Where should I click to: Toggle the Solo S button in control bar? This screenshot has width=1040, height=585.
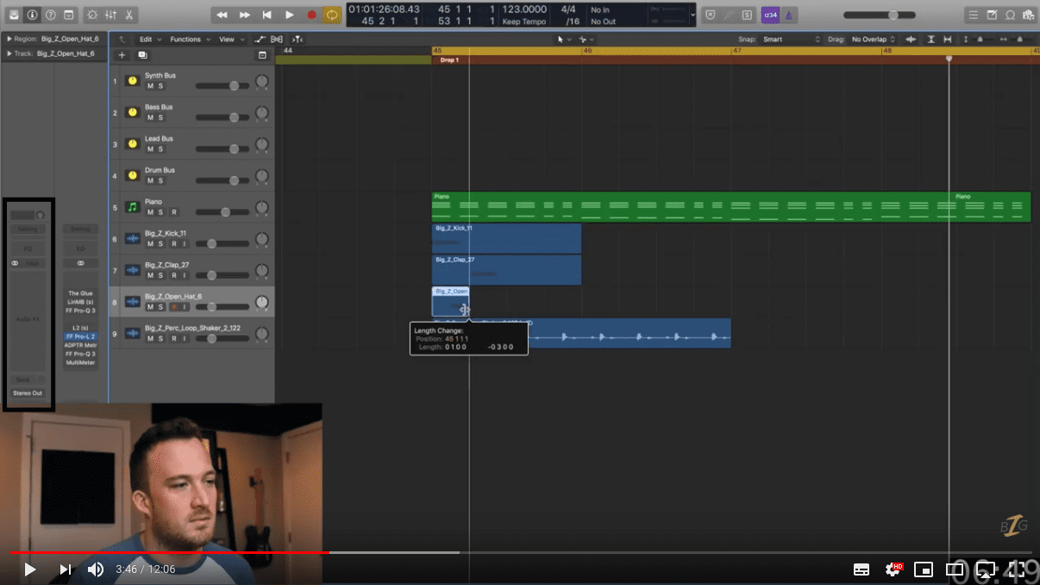746,15
